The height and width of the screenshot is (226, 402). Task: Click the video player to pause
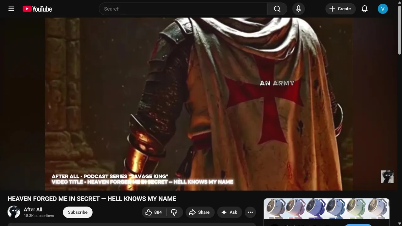[198, 104]
